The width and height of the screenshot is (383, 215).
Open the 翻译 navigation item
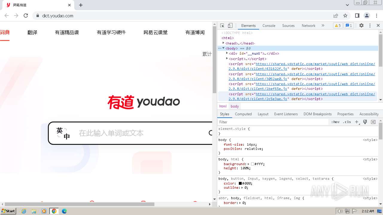point(32,32)
